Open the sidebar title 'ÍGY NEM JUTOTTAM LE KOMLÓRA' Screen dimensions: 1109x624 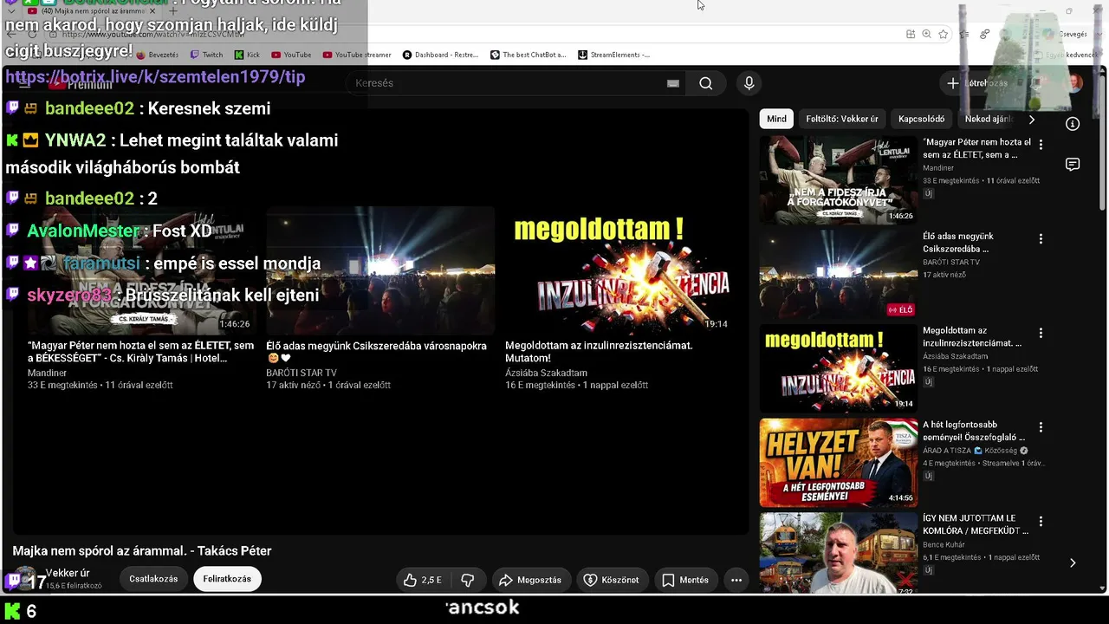976,524
